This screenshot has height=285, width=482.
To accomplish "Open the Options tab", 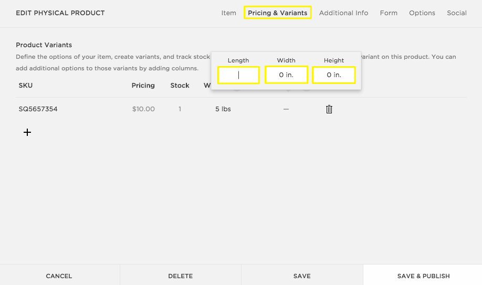I will click(x=422, y=13).
